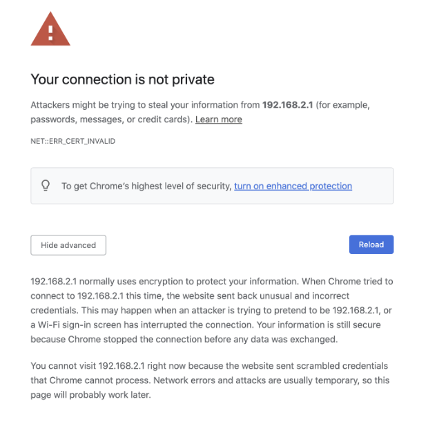Click the lightbulb tip icon
This screenshot has width=428, height=435.
coord(46,186)
